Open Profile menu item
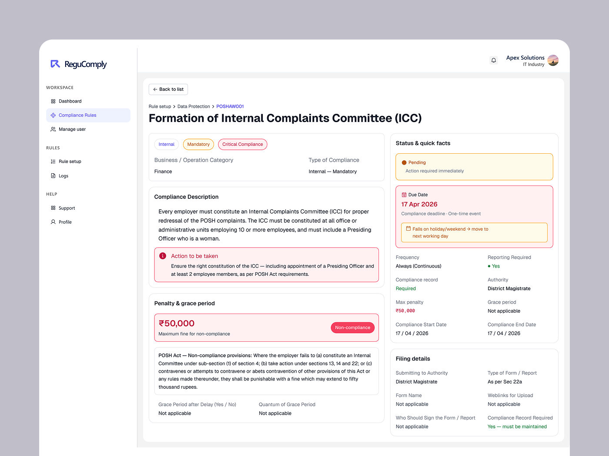The height and width of the screenshot is (456, 609). (88, 222)
